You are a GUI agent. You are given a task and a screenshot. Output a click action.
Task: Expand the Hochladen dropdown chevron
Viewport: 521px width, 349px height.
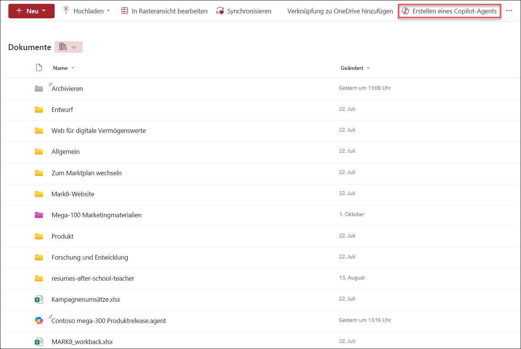tap(108, 11)
